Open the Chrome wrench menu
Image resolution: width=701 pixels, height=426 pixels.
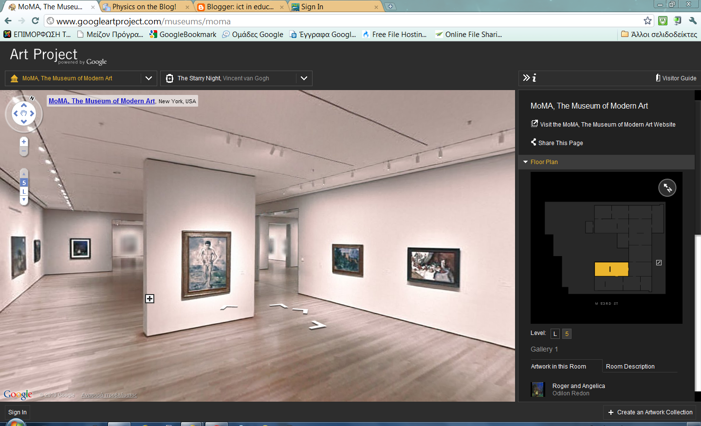coord(693,20)
